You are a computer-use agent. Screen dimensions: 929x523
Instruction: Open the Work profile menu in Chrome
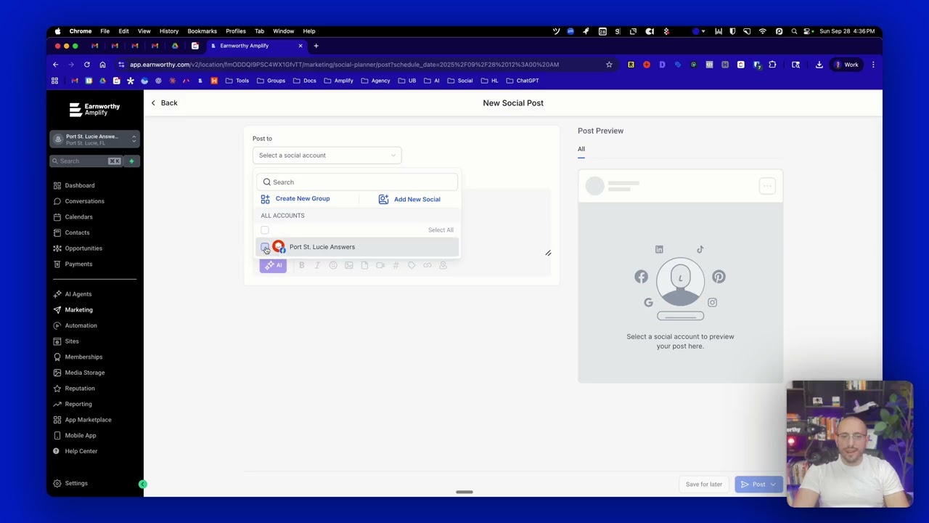pos(846,65)
